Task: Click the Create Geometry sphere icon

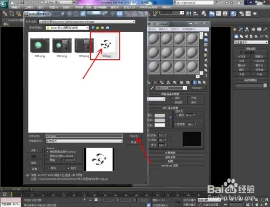Action: tap(236, 37)
